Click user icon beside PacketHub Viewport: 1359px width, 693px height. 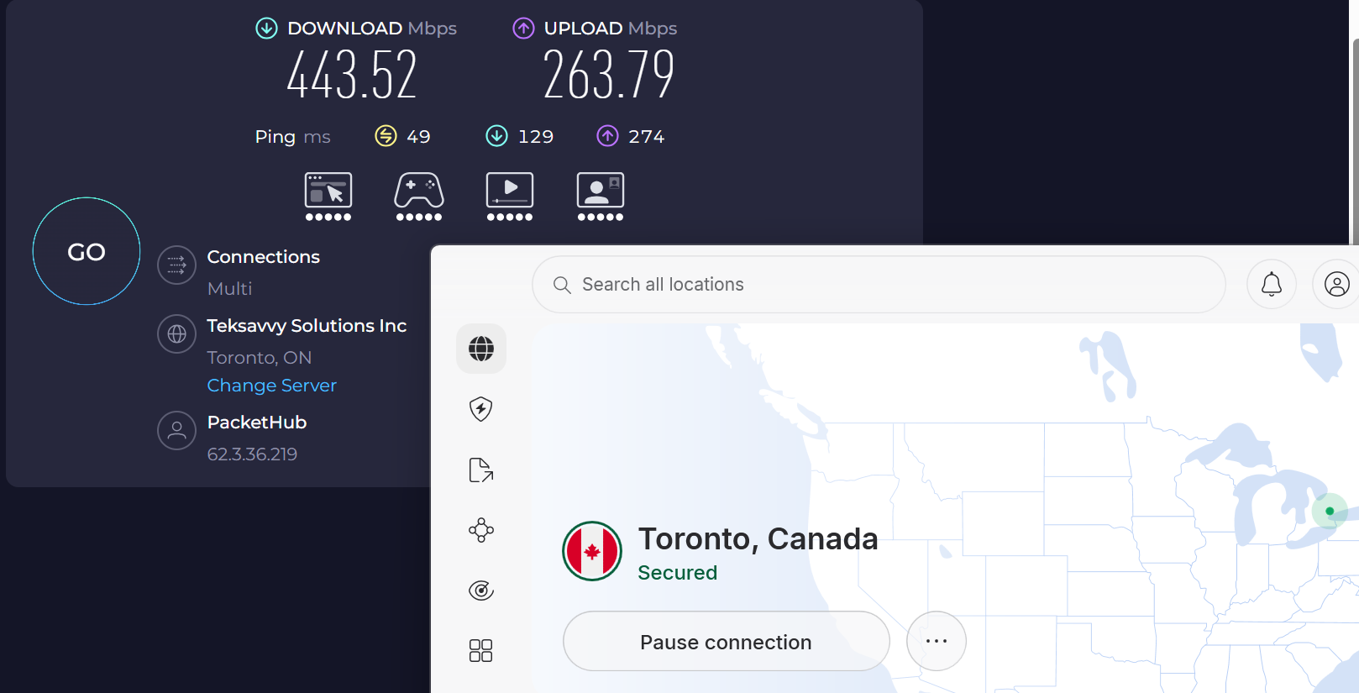pyautogui.click(x=176, y=430)
